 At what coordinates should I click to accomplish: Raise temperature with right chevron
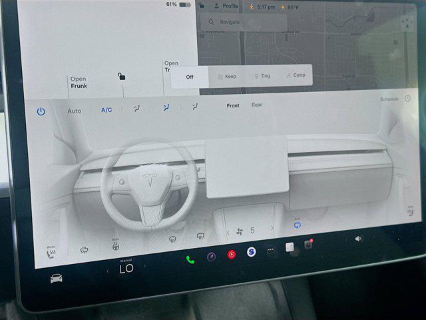145,266
